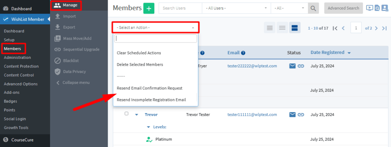Open Content Control in sidebar

click(x=19, y=75)
